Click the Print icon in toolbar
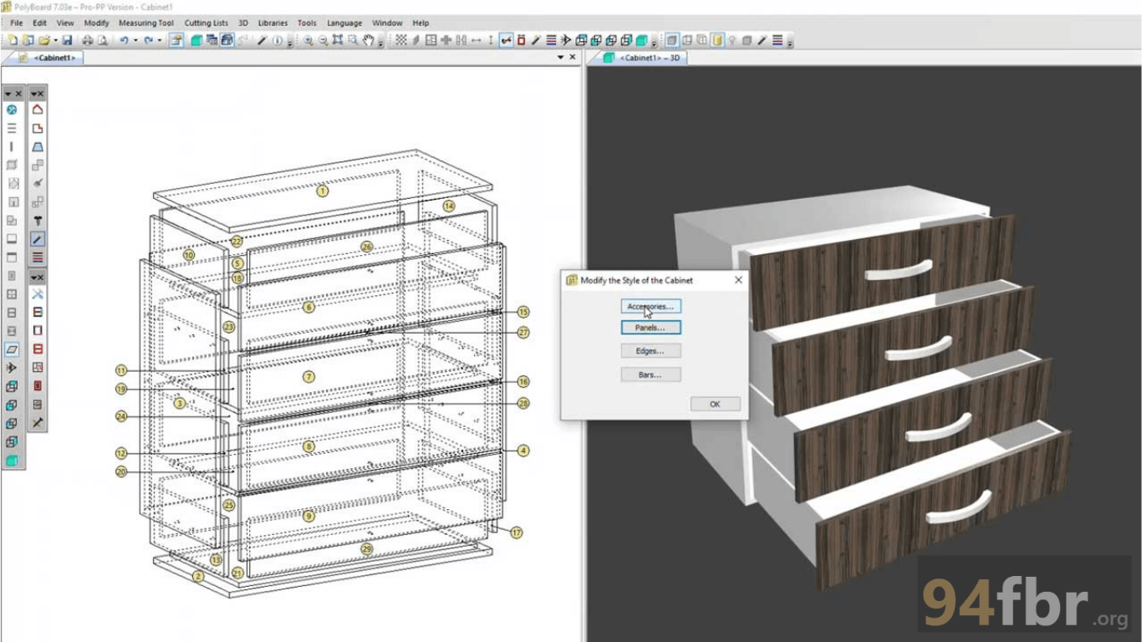 point(87,39)
